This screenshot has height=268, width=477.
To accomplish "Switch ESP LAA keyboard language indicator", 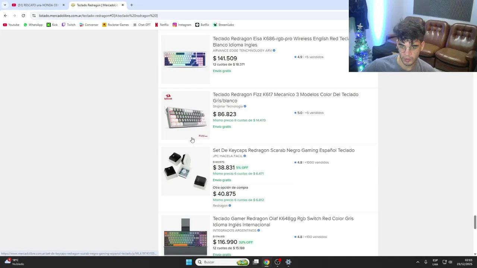I will coord(435,262).
